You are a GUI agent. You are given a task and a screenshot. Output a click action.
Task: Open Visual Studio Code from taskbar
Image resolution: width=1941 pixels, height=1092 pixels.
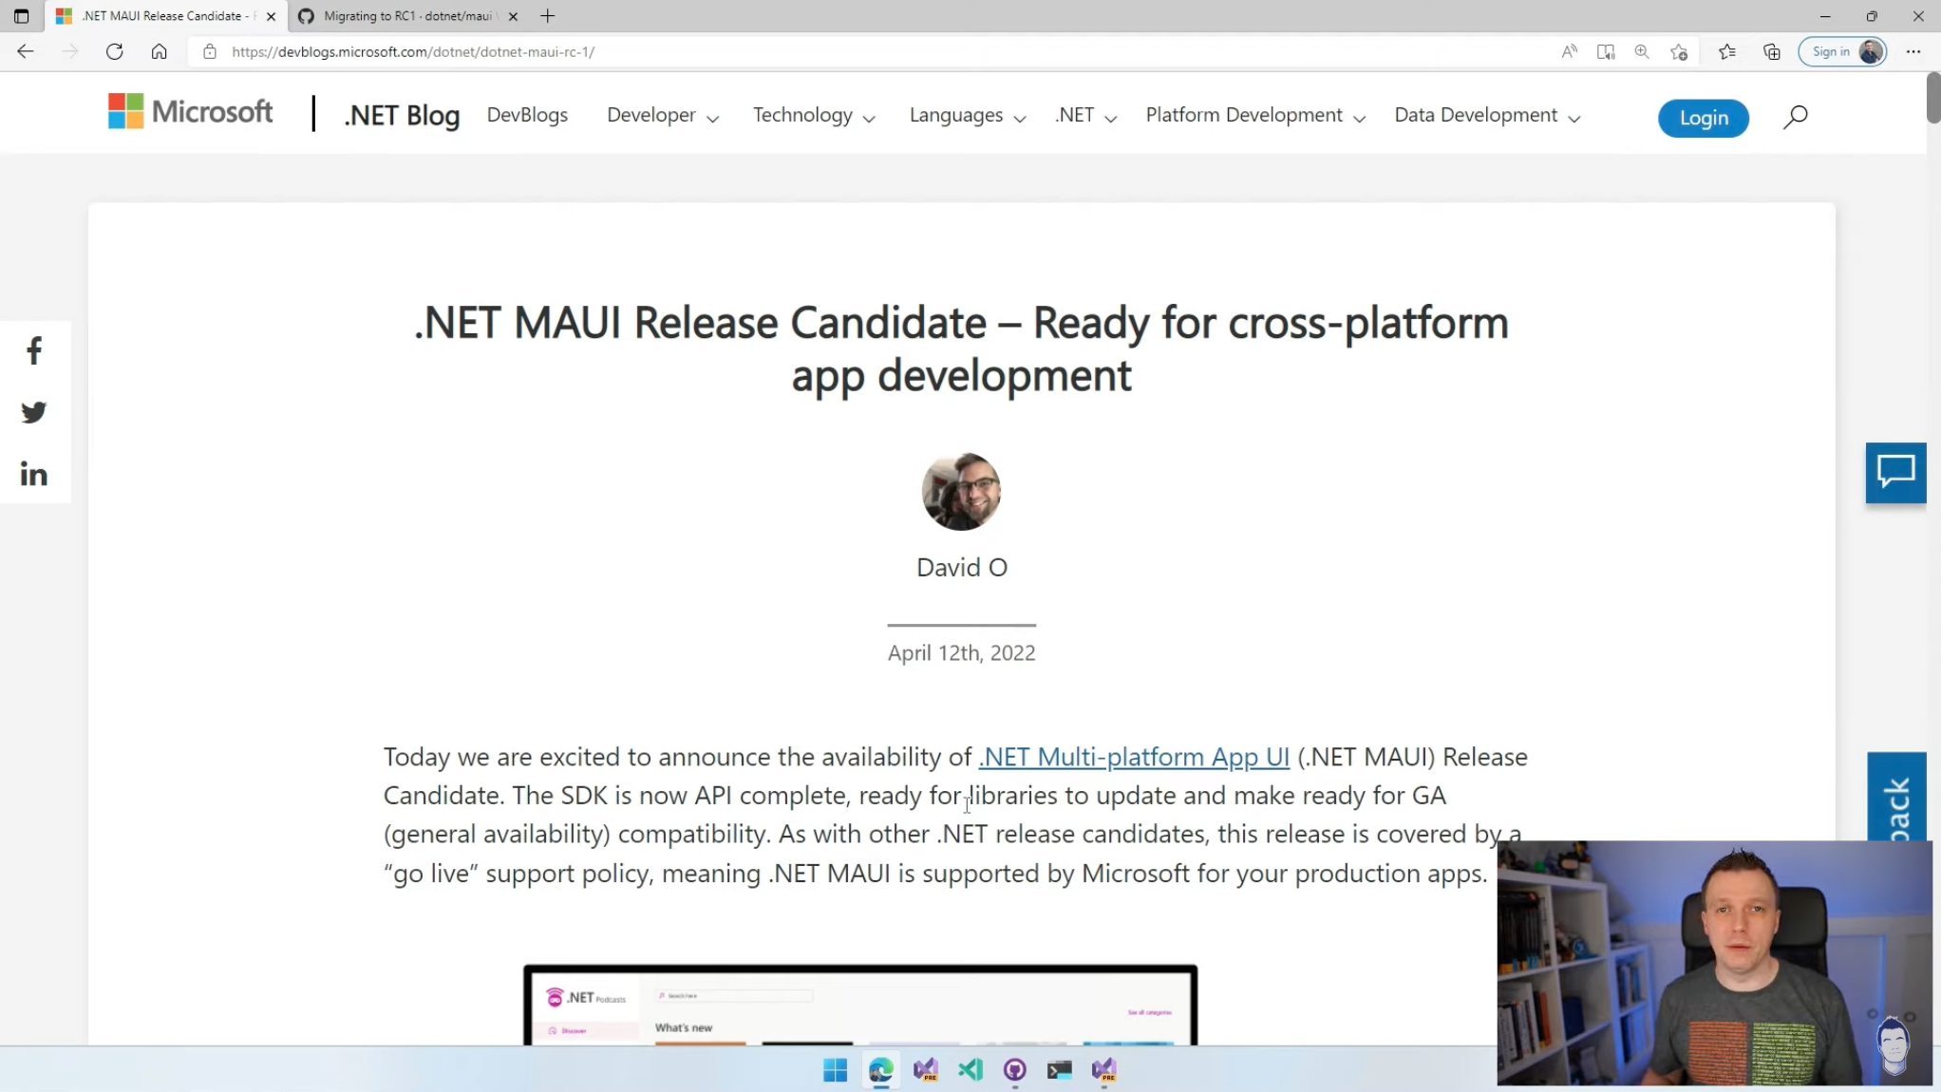point(970,1070)
